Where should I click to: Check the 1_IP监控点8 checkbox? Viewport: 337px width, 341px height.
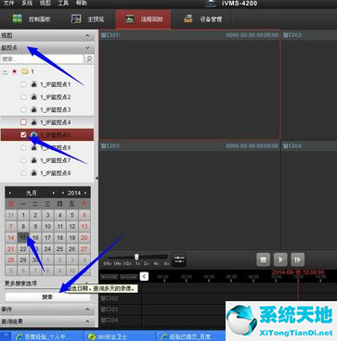23,173
